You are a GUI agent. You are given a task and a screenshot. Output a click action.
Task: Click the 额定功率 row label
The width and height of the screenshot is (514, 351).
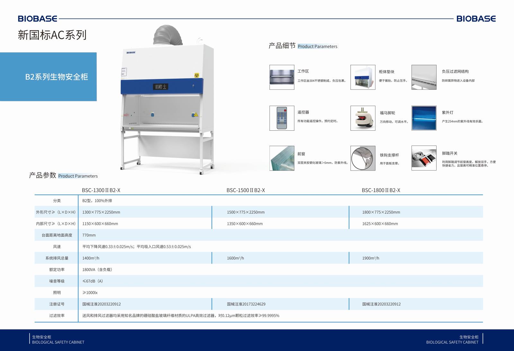57,270
